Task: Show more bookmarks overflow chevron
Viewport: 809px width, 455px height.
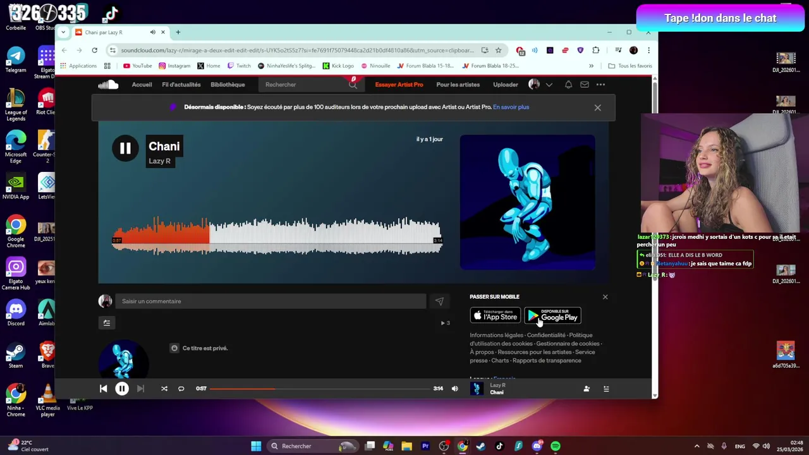Action: pos(591,66)
